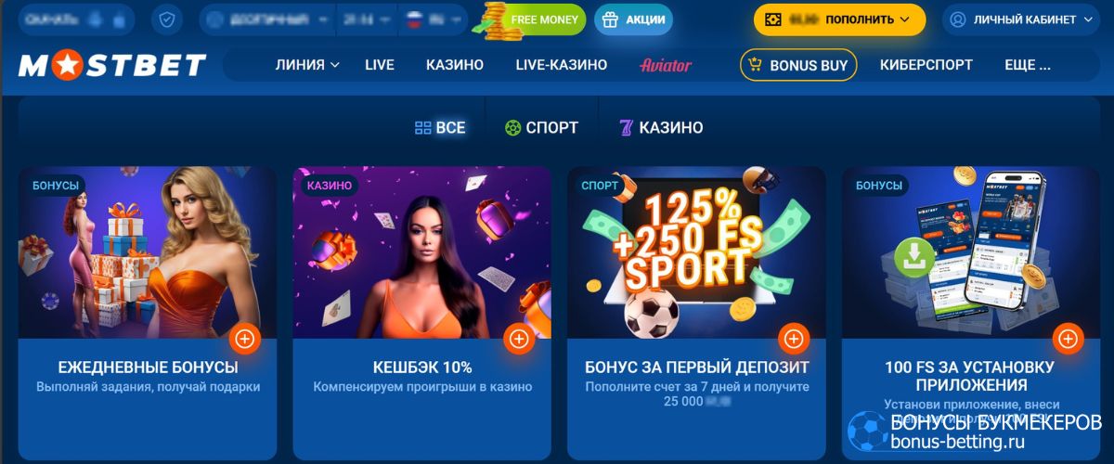Click plus icon on app install card
The width and height of the screenshot is (1114, 464).
pos(1068,339)
